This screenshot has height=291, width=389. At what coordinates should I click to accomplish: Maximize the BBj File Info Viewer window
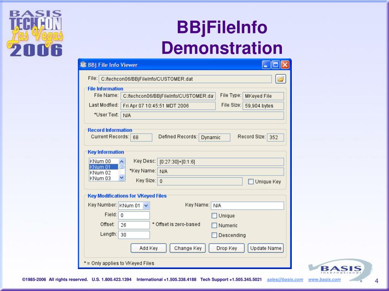click(x=275, y=65)
